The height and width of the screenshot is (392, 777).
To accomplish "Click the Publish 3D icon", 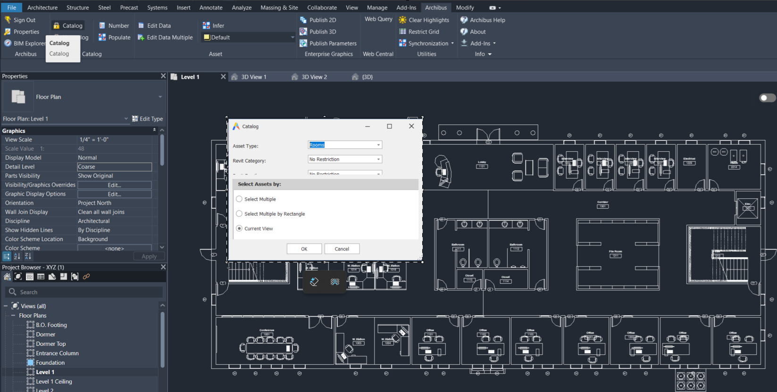I will 303,32.
